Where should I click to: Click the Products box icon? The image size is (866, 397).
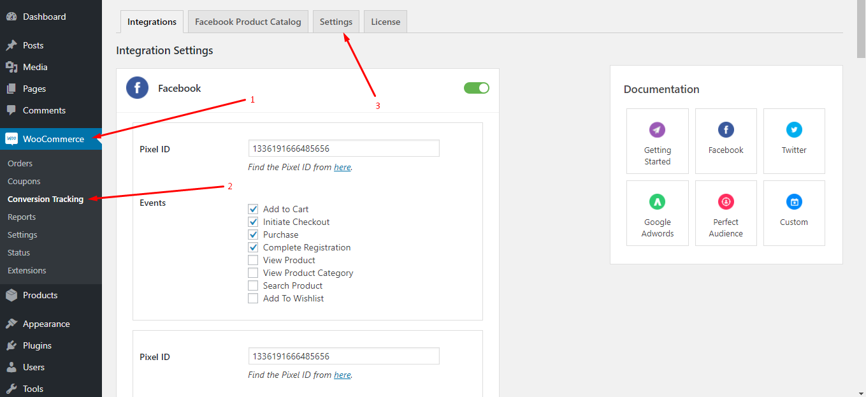pos(11,295)
